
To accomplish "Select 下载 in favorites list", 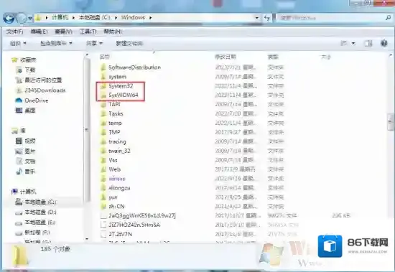I will coord(30,70).
